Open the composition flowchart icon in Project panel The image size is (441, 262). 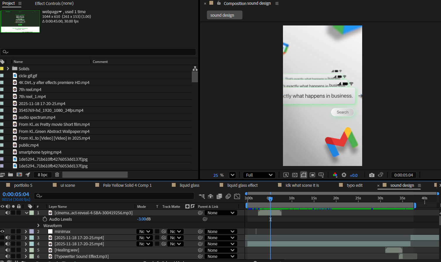pyautogui.click(x=195, y=69)
